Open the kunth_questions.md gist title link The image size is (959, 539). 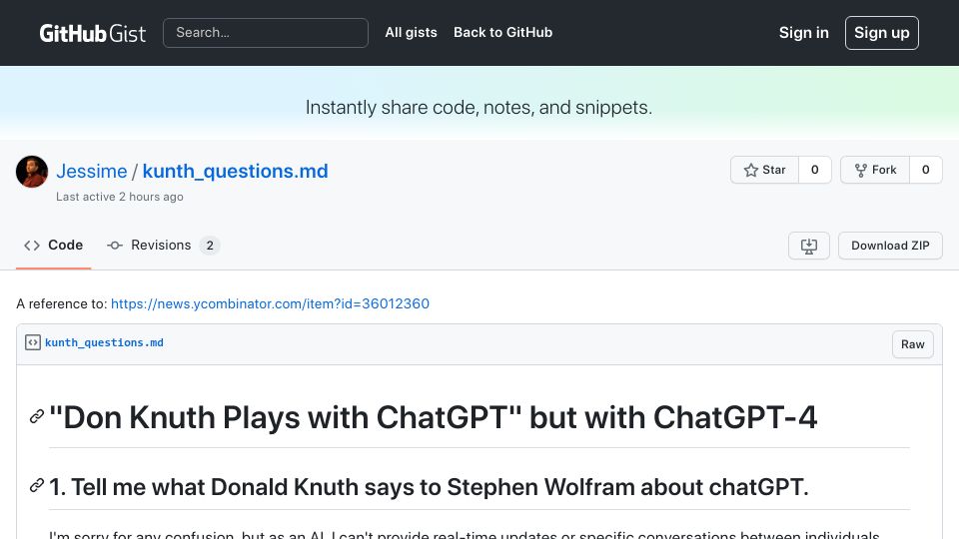[x=236, y=171]
